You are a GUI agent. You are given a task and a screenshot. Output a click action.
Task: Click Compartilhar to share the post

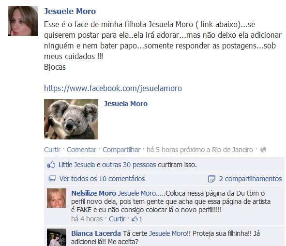click(x=121, y=150)
